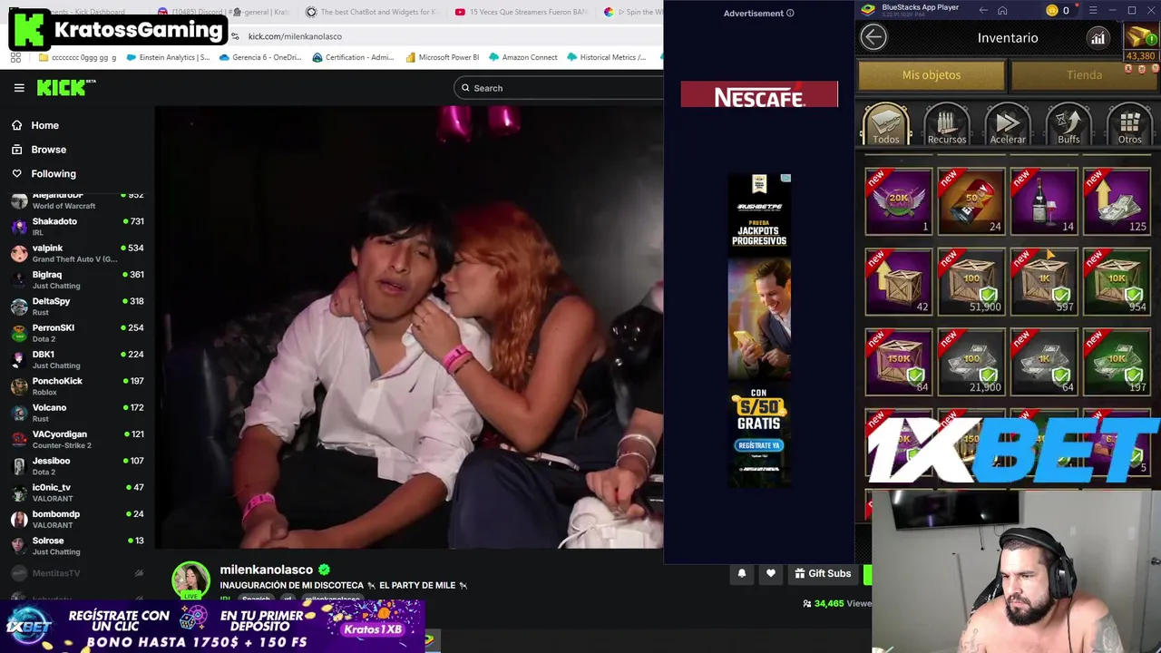Open DeltaSpy channel in sidebar
This screenshot has height=653, width=1161.
coord(77,306)
